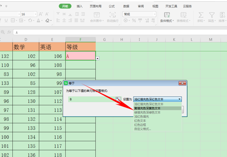Open 表格样式 table styles
The width and height of the screenshot is (227, 157).
click(x=183, y=17)
